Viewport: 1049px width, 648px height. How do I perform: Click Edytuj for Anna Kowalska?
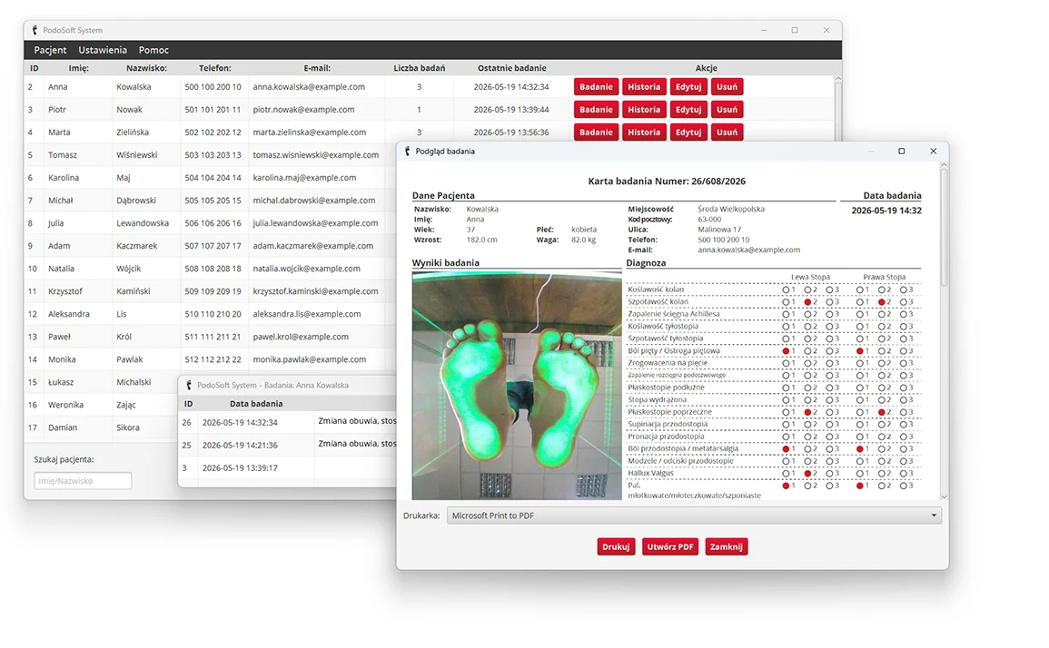688,87
